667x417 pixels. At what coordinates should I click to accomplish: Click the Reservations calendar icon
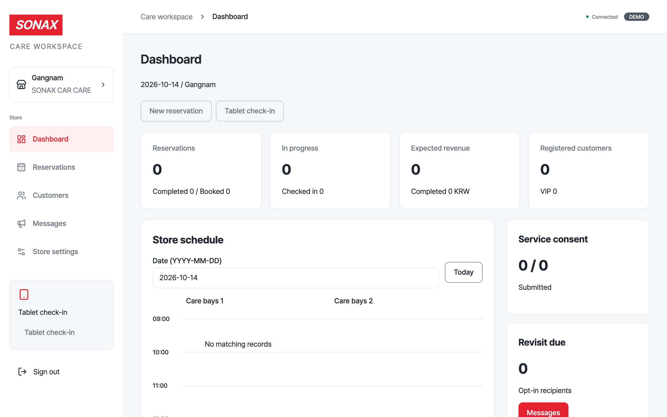pyautogui.click(x=21, y=167)
